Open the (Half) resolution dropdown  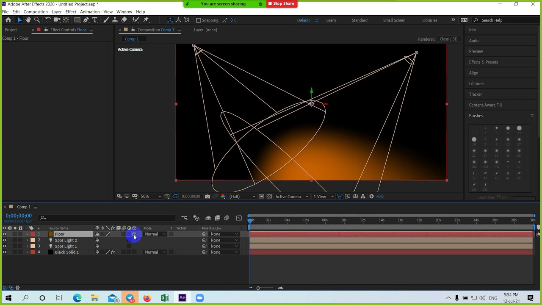click(242, 196)
